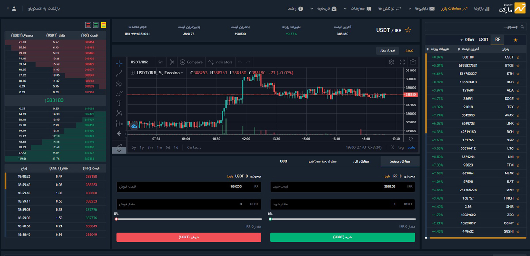Open the Other markets dropdown

[x=467, y=40]
